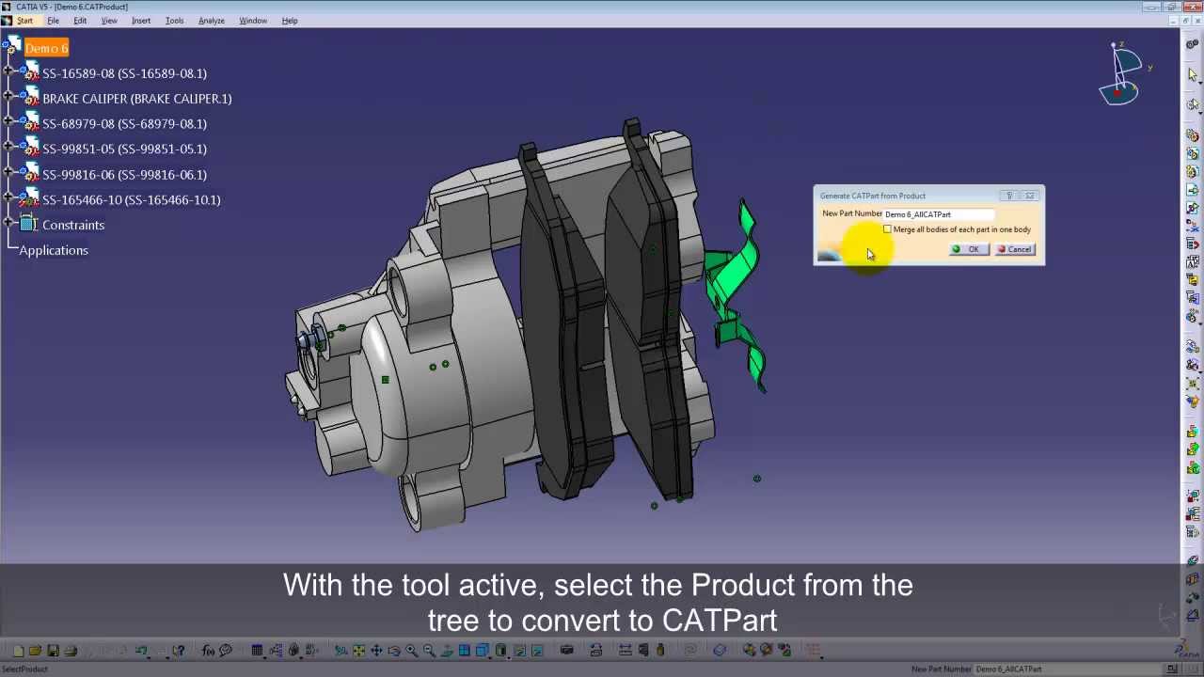Expand the SS-99816-06 tree node
This screenshot has height=677, width=1204.
tap(8, 174)
